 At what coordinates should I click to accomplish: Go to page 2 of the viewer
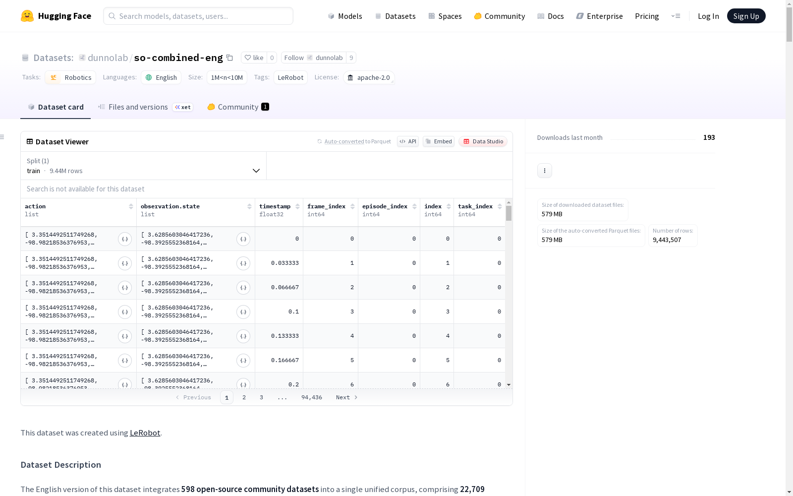click(x=244, y=397)
